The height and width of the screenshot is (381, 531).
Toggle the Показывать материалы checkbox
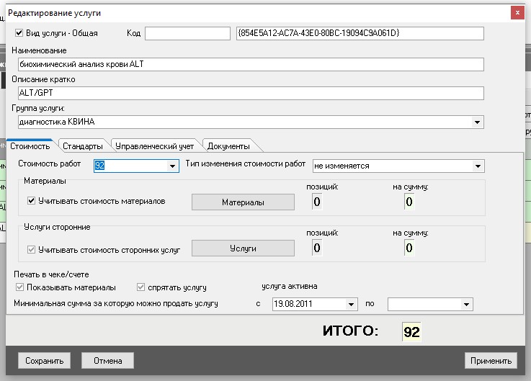coord(19,287)
